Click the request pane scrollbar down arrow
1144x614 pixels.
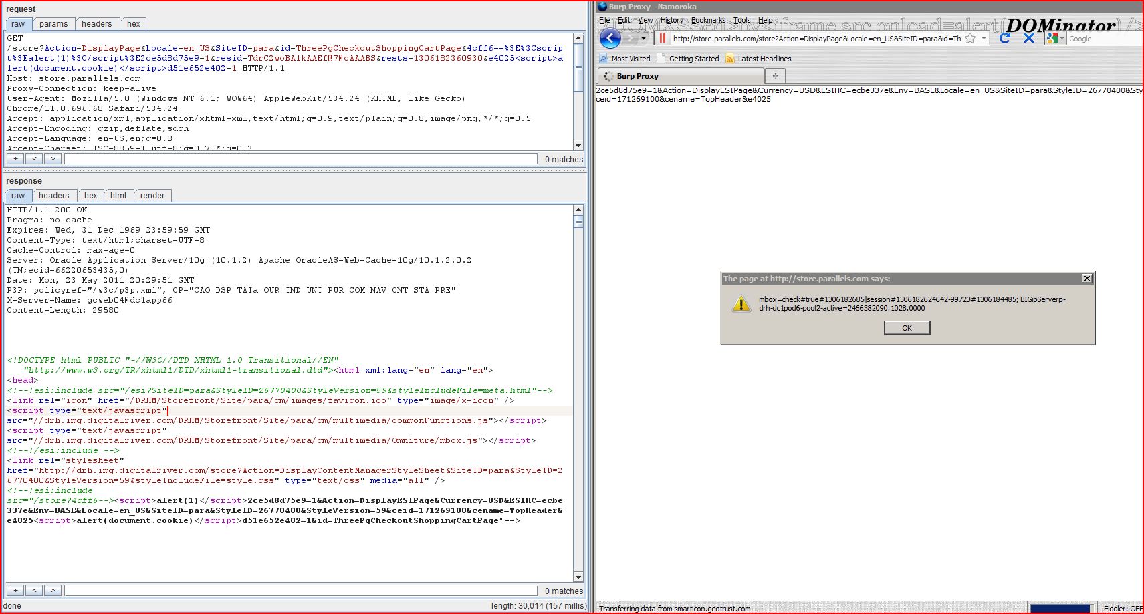pos(578,146)
